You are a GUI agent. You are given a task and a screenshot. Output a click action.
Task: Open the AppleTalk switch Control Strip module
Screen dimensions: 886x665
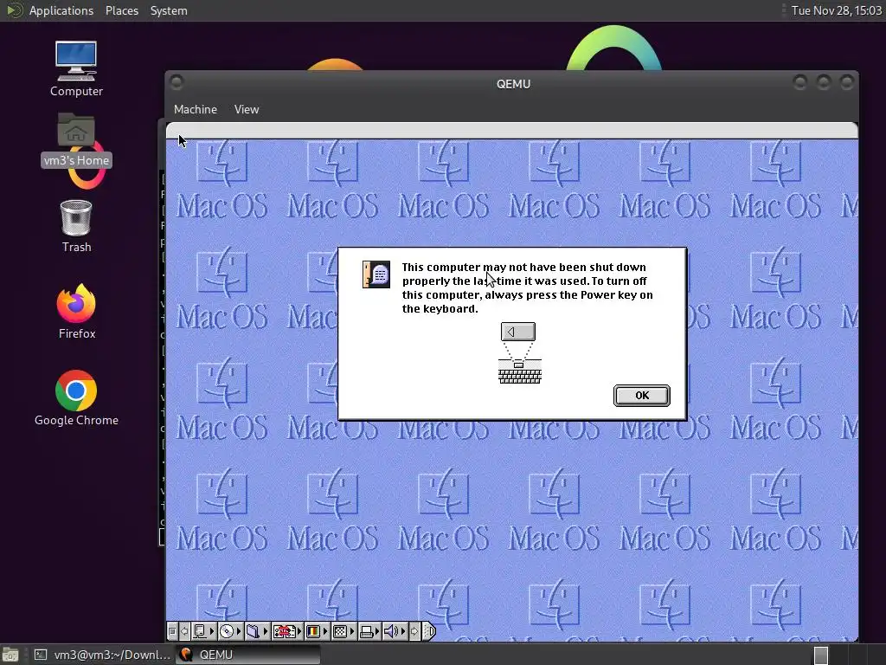coord(204,631)
